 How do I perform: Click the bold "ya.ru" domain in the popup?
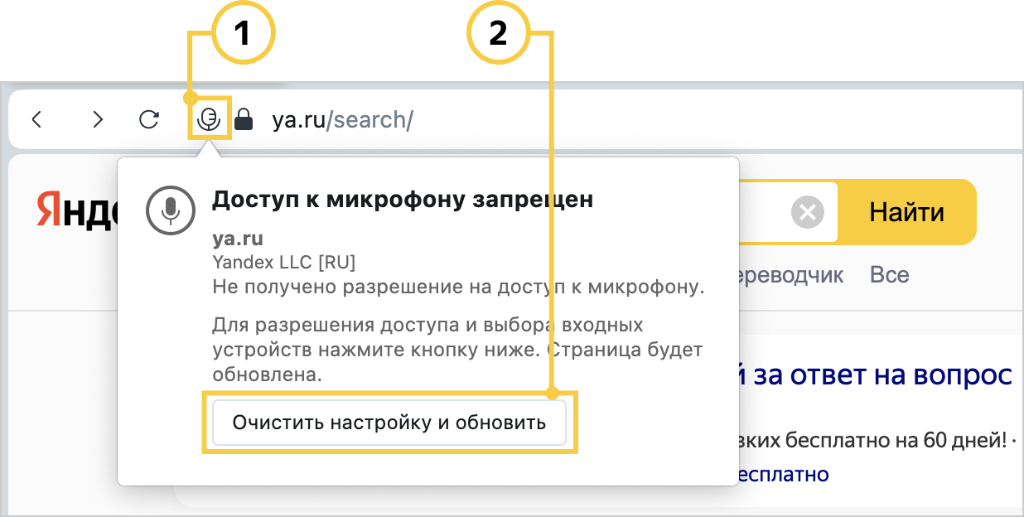point(238,239)
